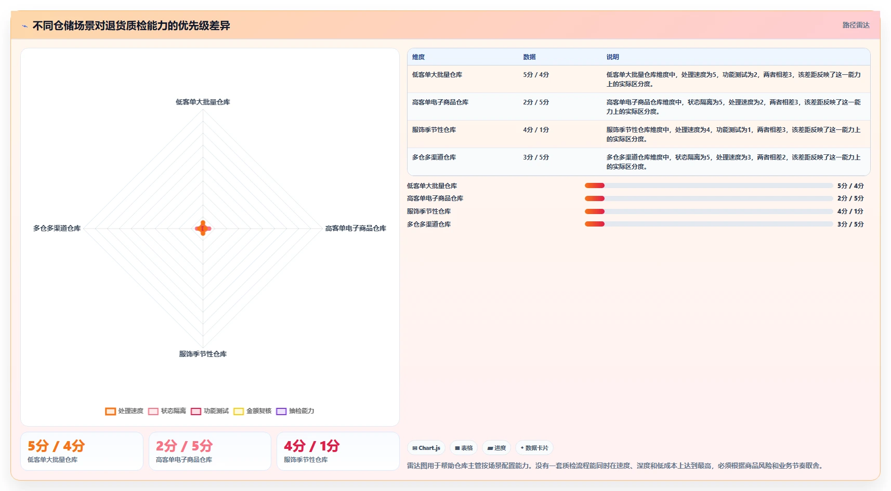Click the Chart.js chip

point(426,448)
